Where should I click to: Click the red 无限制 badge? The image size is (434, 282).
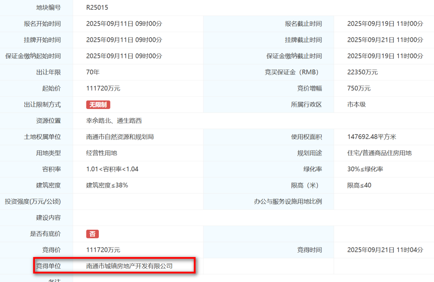[x=98, y=105]
